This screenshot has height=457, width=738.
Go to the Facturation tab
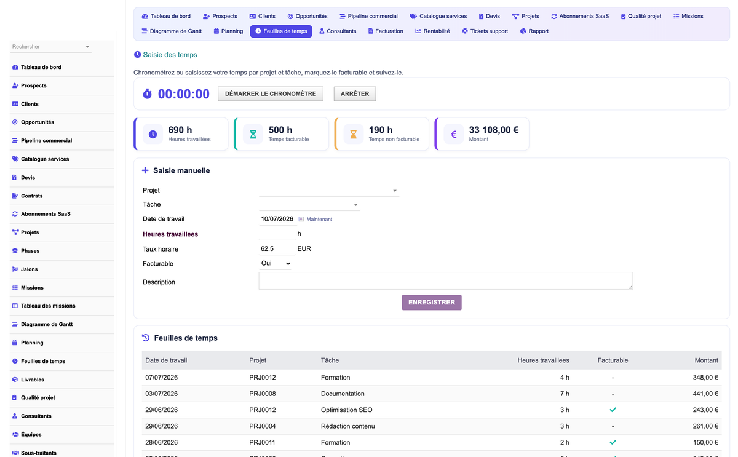tap(386, 31)
